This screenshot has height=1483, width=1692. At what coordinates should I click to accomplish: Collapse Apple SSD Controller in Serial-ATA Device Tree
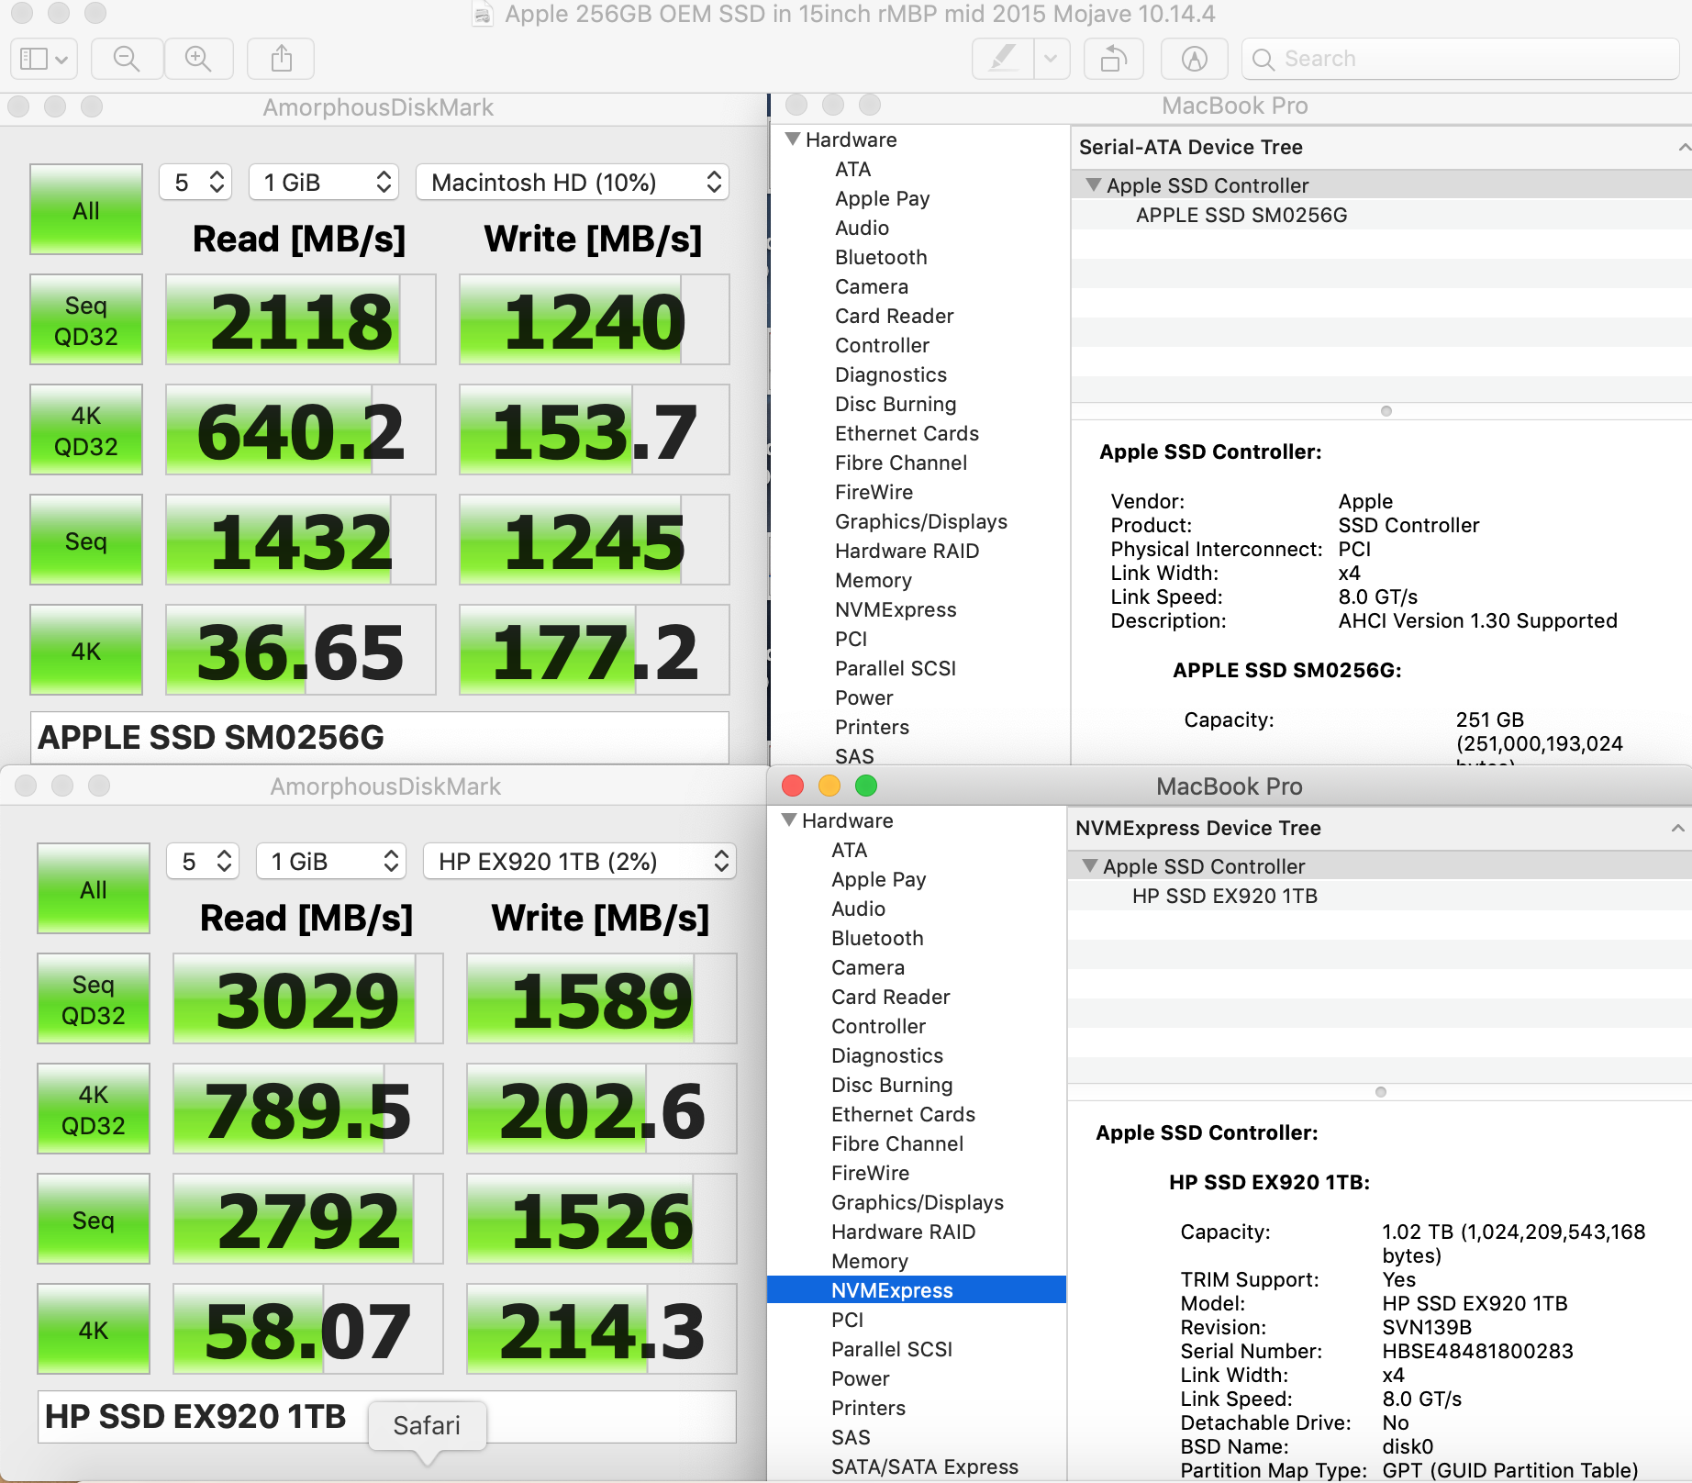pos(1093,184)
